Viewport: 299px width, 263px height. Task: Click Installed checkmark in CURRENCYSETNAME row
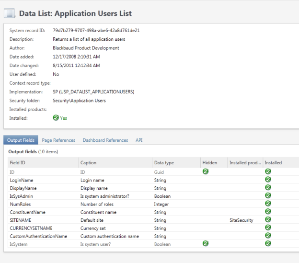coord(268,228)
